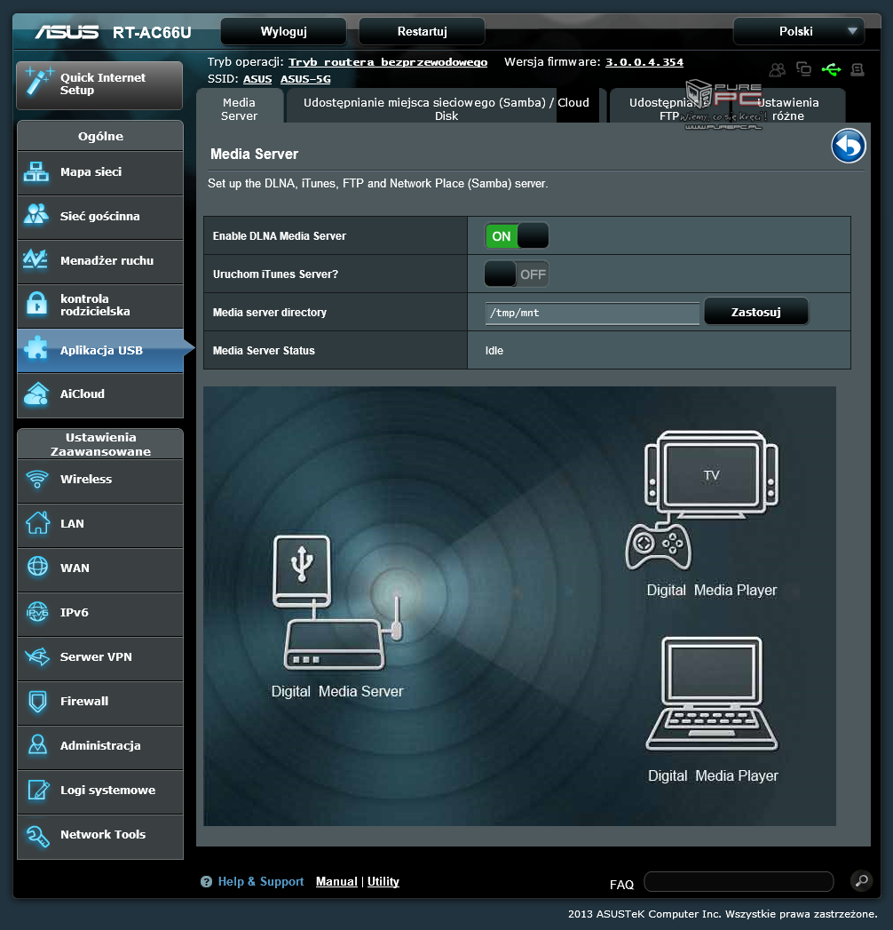This screenshot has height=930, width=893.
Task: Click the green USB status icon
Action: pyautogui.click(x=831, y=70)
